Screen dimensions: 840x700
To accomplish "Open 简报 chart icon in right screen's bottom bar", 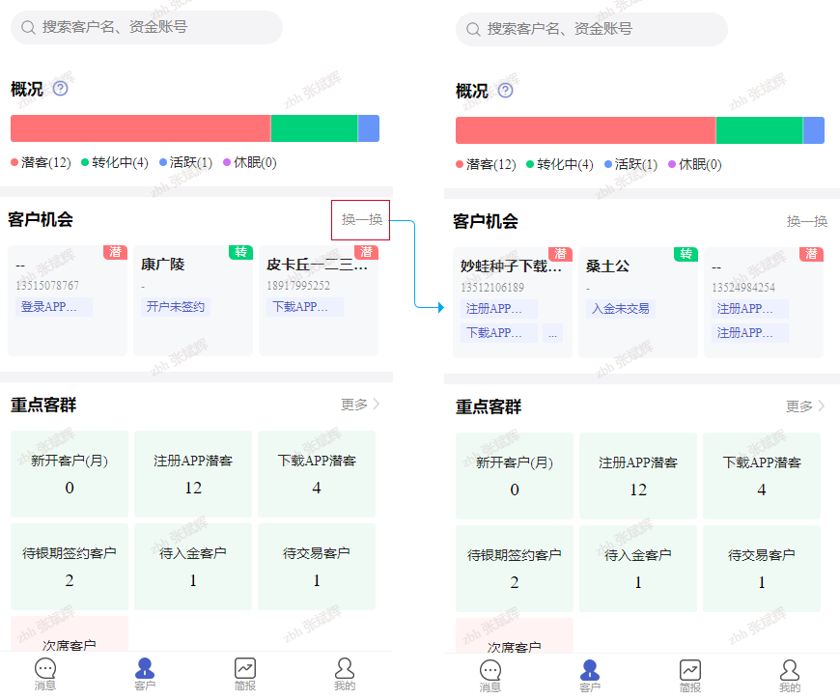I will click(x=690, y=670).
